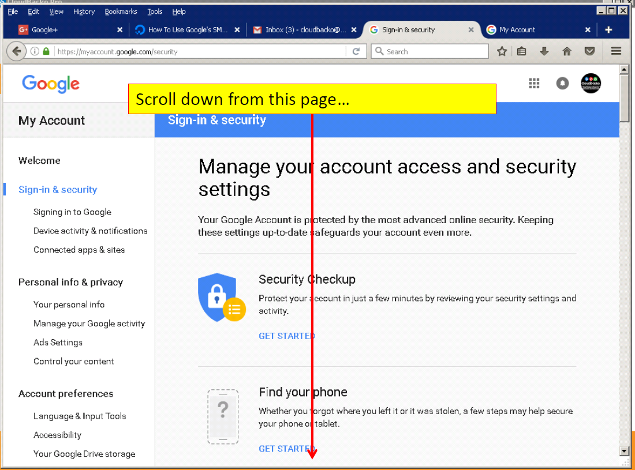The height and width of the screenshot is (470, 635).
Task: Open Personal info & privacy section
Action: coord(70,283)
